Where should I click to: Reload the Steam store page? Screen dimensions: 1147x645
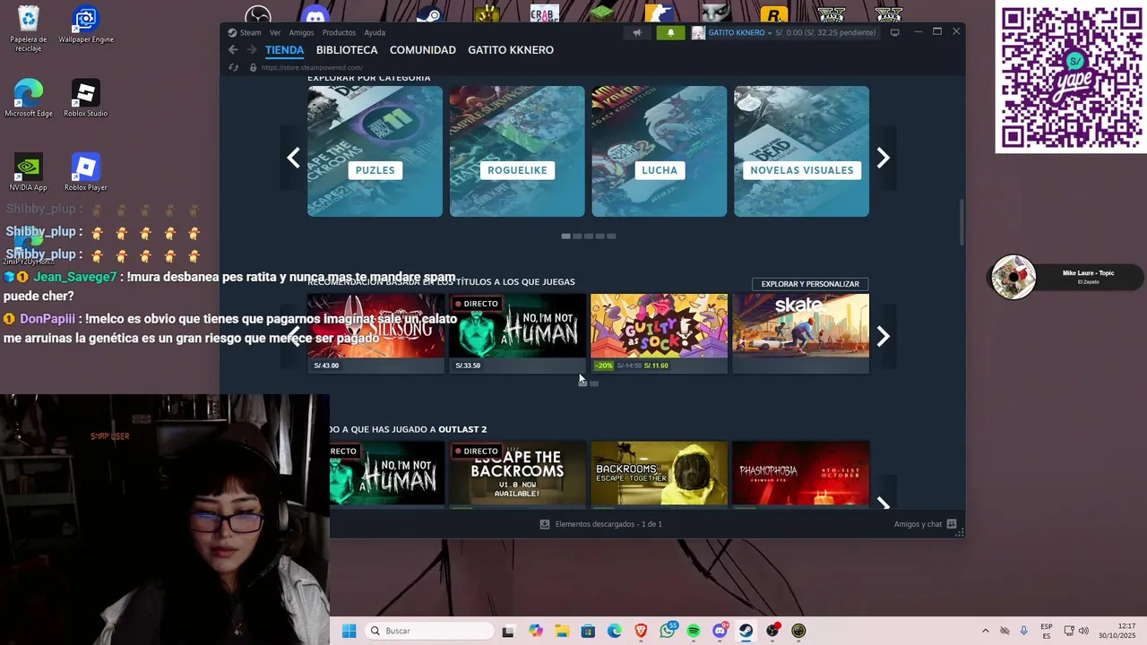(234, 67)
